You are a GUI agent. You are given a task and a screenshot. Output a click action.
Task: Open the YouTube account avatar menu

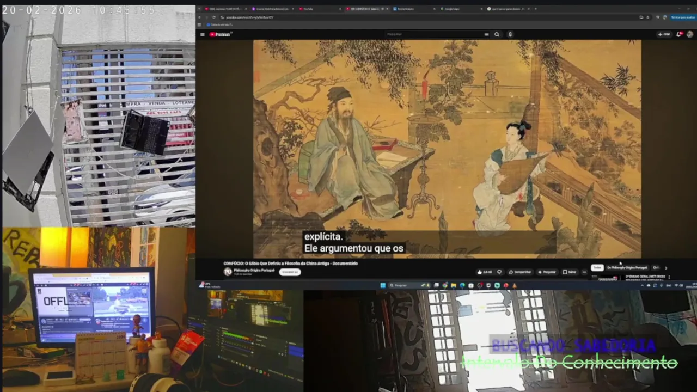[690, 34]
